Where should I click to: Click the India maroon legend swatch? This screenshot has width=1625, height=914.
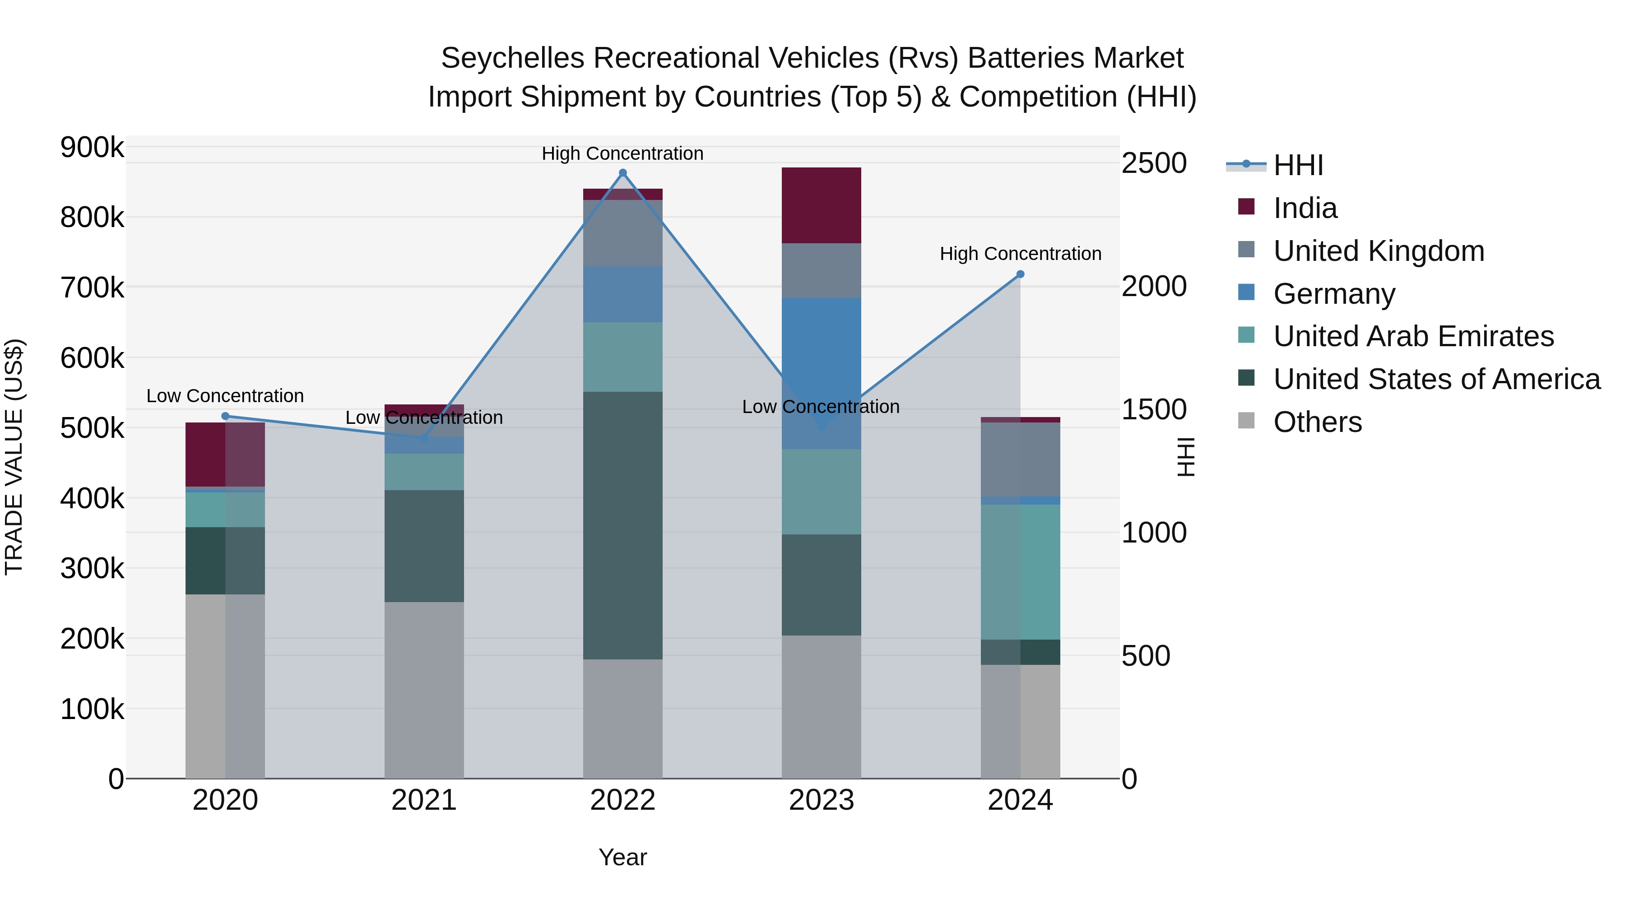tap(1246, 206)
